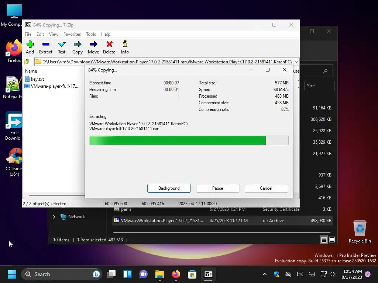Screen dimensions: 378x283
Task: Go up one folder level in 7-Zip
Action: click(x=27, y=62)
